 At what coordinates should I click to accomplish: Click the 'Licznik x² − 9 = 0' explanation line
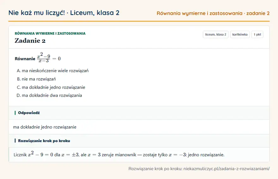[119, 154]
